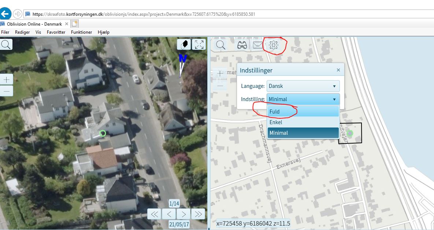Jump to the last photo with double-right arrows
This screenshot has height=230, width=434.
[x=198, y=214]
